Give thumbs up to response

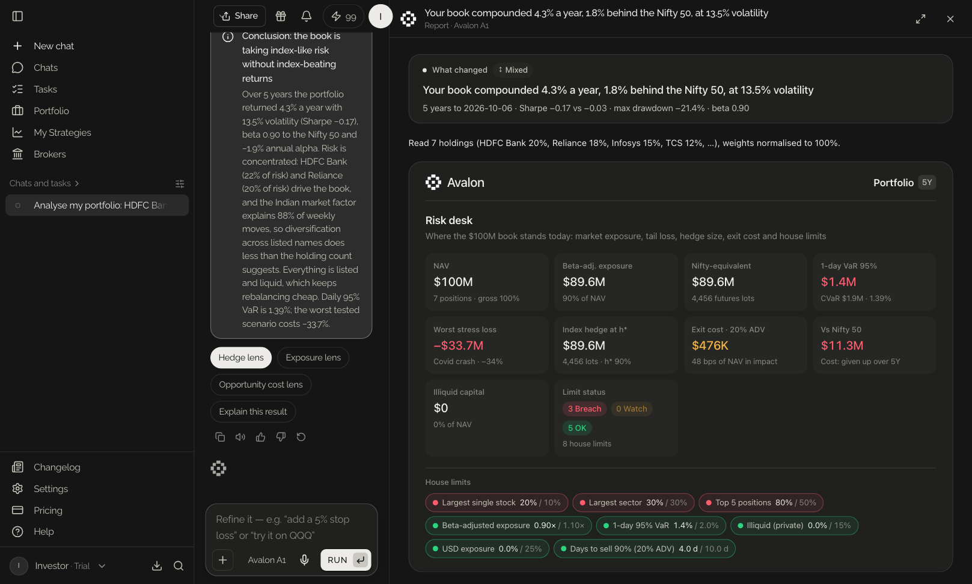click(x=261, y=437)
